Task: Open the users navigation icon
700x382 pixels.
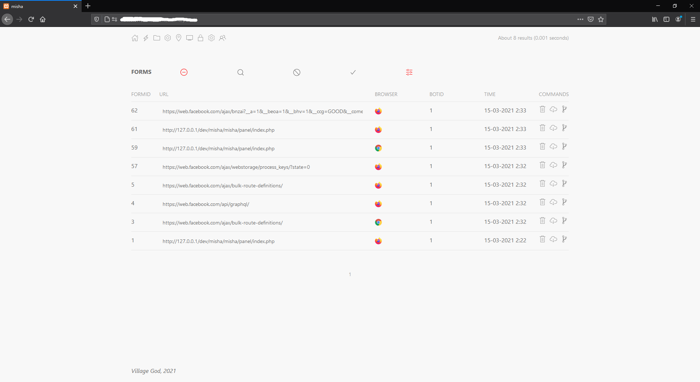Action: [222, 38]
